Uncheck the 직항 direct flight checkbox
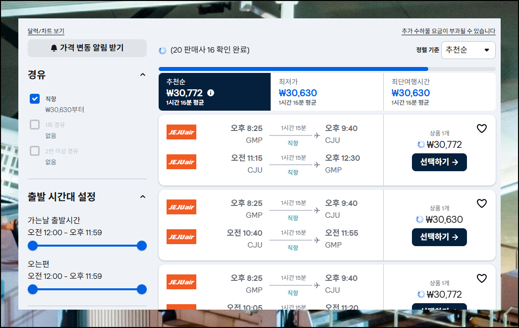The height and width of the screenshot is (328, 519). 35,99
